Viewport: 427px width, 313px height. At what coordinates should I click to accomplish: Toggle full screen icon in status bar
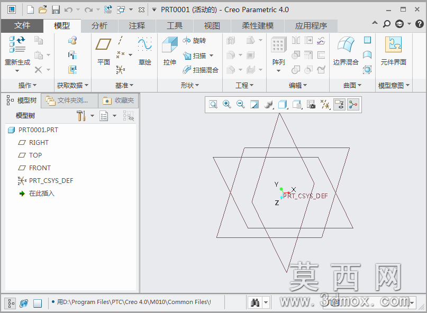[x=38, y=303]
